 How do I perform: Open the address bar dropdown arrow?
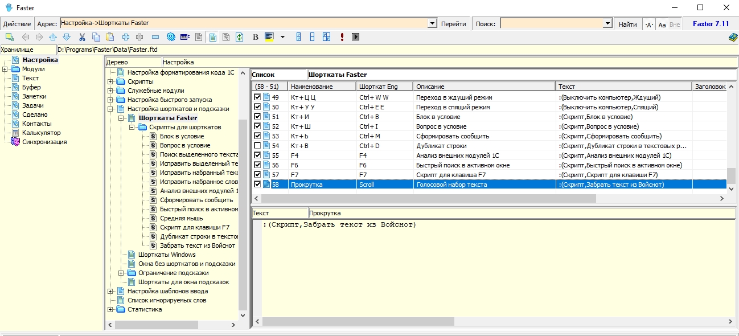click(x=432, y=23)
